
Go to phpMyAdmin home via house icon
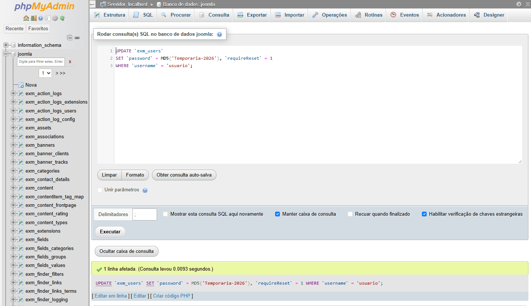(x=26, y=18)
